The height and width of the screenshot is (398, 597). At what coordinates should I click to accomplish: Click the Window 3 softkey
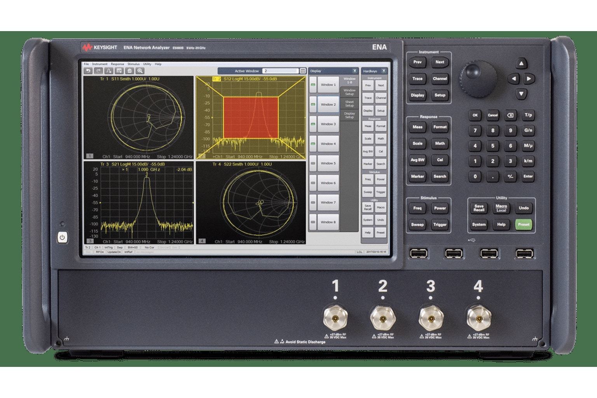[328, 124]
